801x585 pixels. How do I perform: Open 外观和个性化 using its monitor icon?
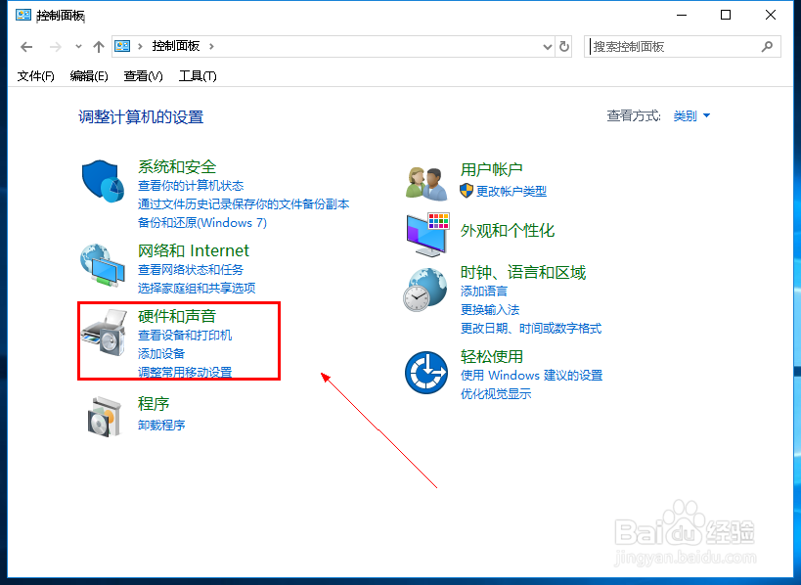(x=425, y=235)
